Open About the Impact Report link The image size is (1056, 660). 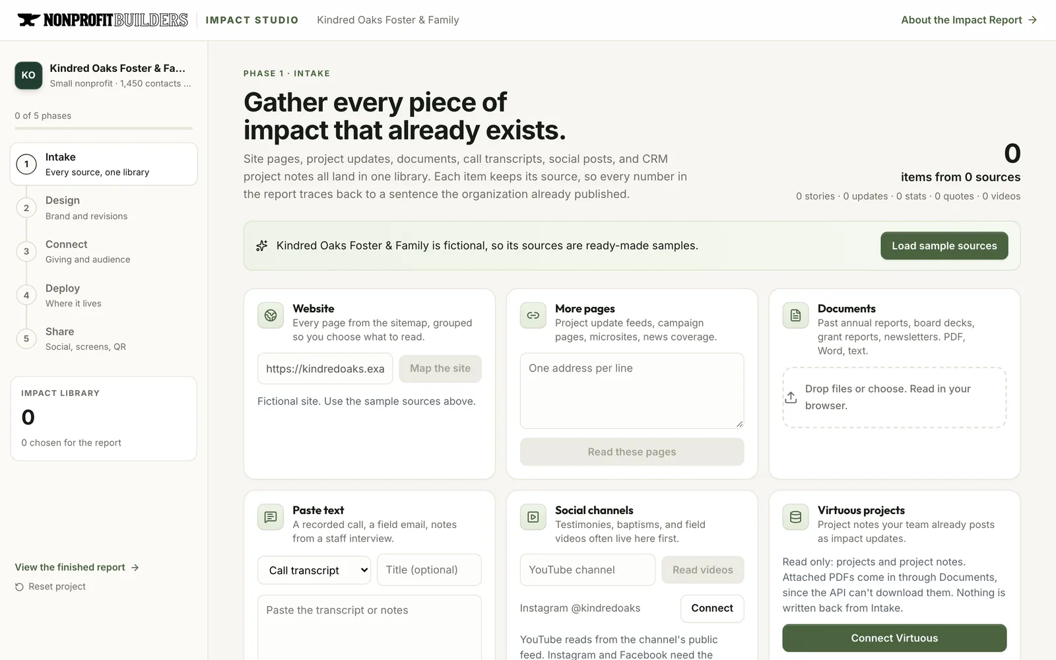coord(969,20)
